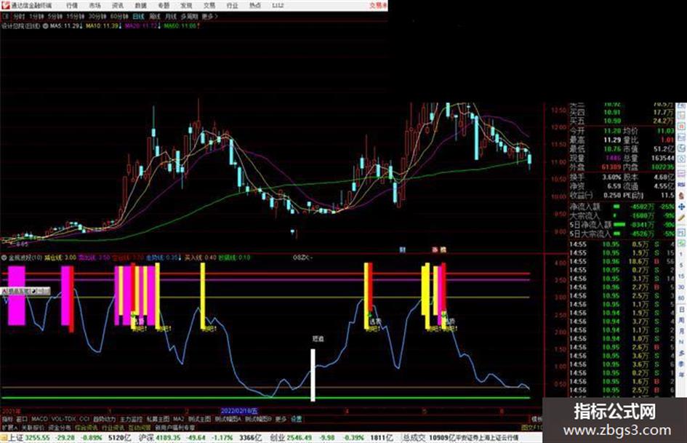Switch chart to 15分钟 period

[75, 16]
